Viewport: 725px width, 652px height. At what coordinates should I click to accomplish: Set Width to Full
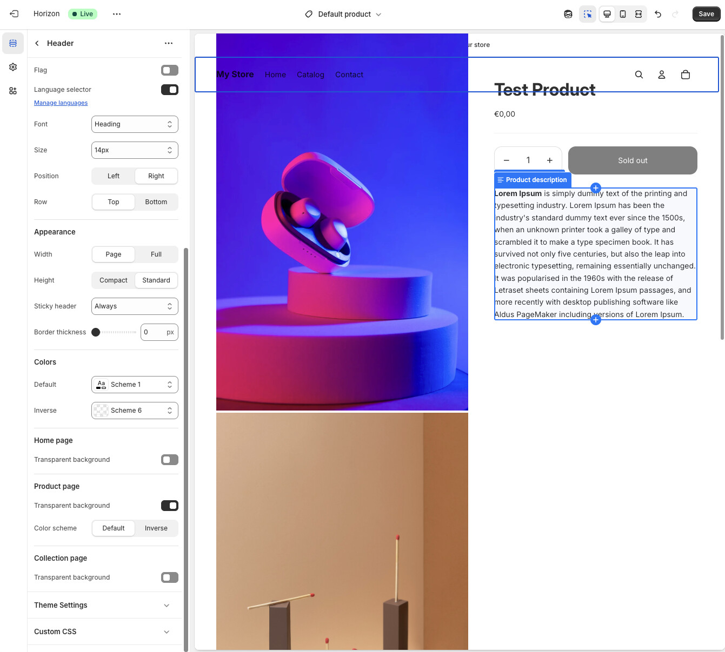click(x=156, y=254)
